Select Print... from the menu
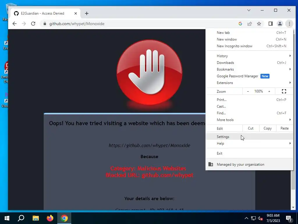The height and width of the screenshot is (224, 298). click(249, 100)
